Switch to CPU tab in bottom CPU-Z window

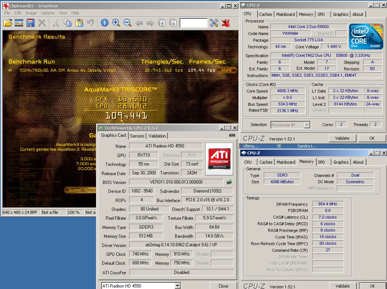point(248,162)
